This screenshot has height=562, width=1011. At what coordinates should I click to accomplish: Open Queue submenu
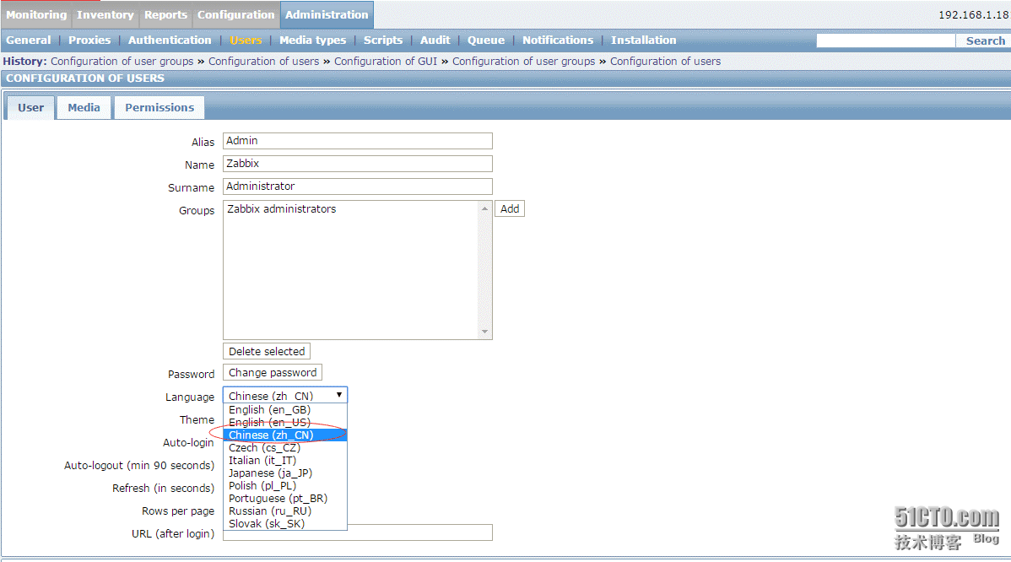486,40
